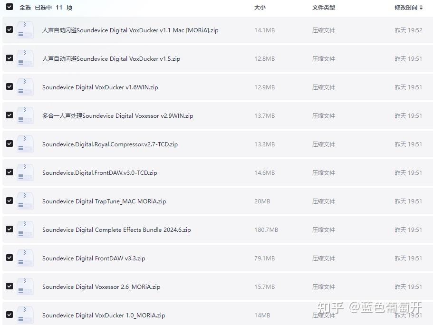Image resolution: width=433 pixels, height=325 pixels.
Task: Click the zip icon beside Royal.Compressor.v2.7-TCD.zip
Action: coord(25,144)
